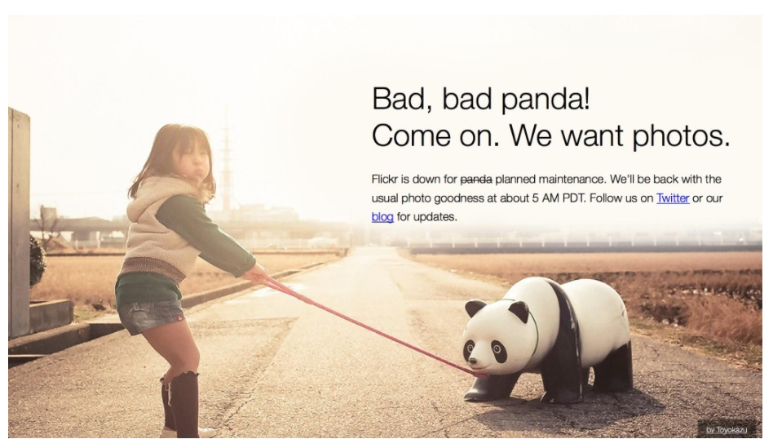Viewport: 773px width, 448px height.
Task: Click the concrete pillar at left edge
Action: click(19, 222)
